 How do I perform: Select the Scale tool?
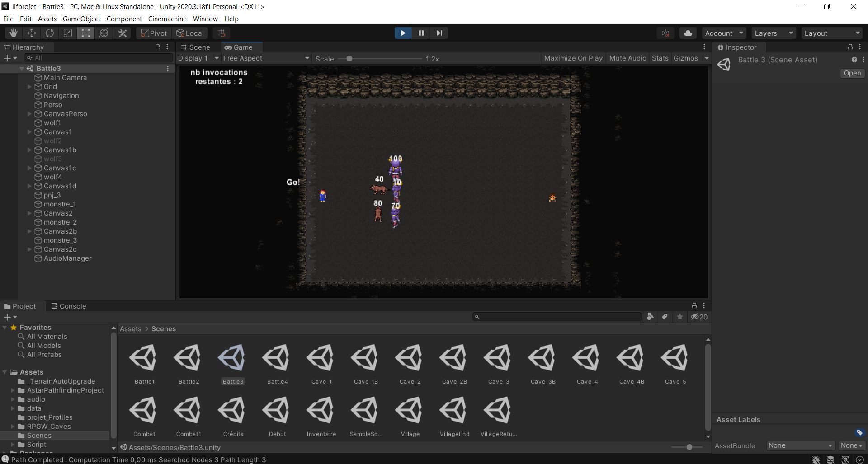pyautogui.click(x=68, y=33)
